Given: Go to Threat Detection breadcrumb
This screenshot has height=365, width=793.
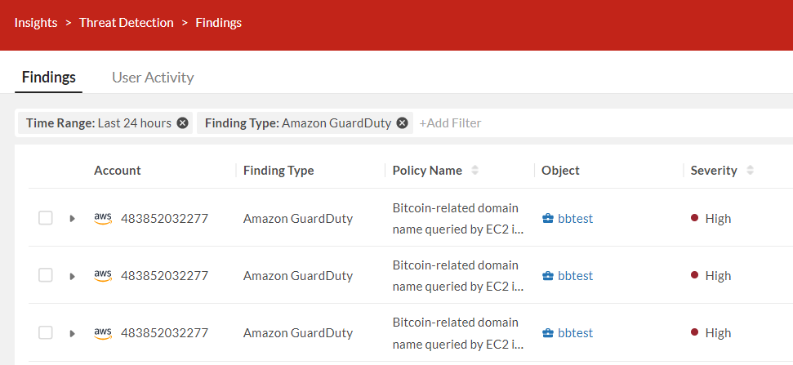Looking at the screenshot, I should pyautogui.click(x=127, y=23).
